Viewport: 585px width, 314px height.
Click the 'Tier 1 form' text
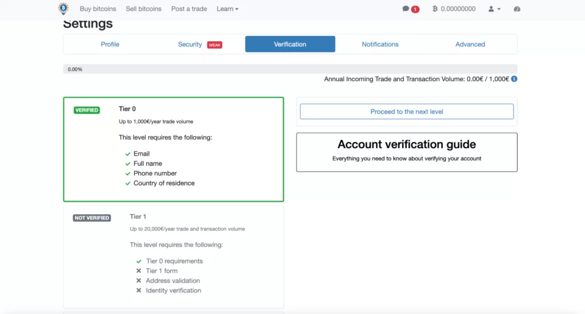(162, 271)
